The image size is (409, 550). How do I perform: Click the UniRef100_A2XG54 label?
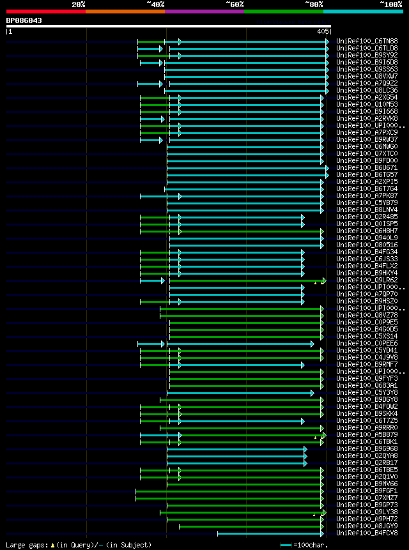click(367, 98)
